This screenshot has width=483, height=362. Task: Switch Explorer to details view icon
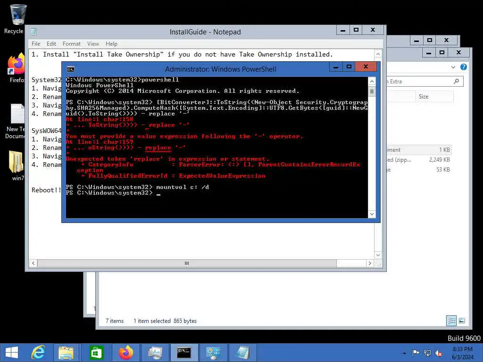451,321
